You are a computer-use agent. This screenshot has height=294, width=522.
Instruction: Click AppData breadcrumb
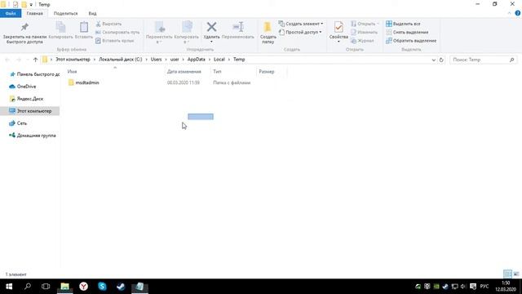[x=197, y=60]
